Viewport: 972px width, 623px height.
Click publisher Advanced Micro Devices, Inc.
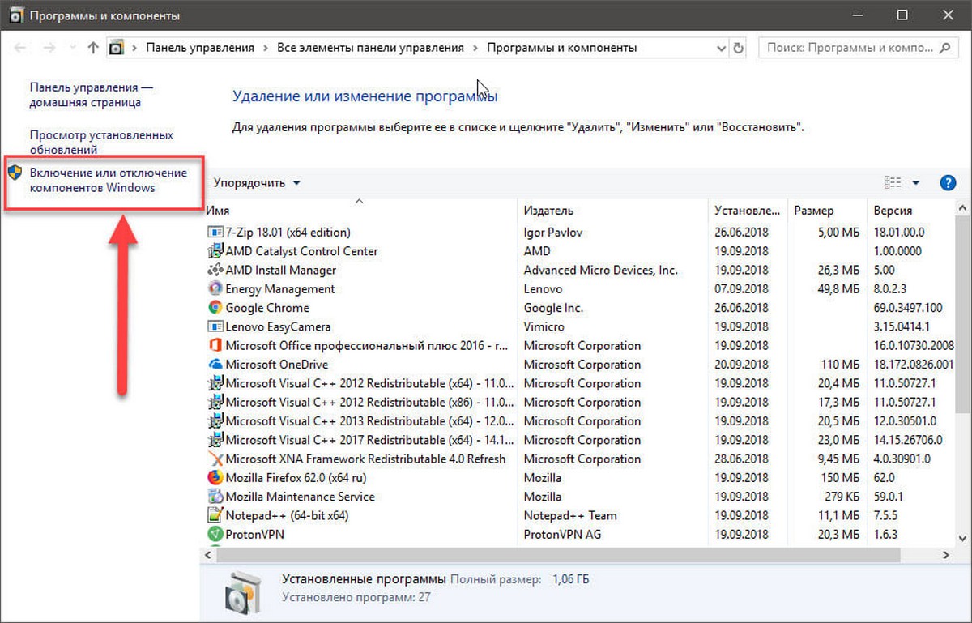tap(600, 270)
